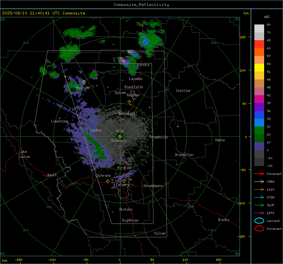Click the Ponoka city label

(143, 65)
